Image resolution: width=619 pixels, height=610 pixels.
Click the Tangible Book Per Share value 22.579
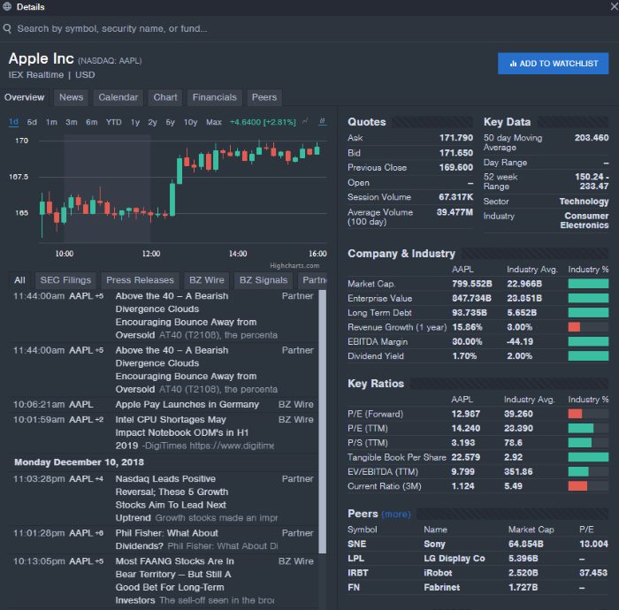(466, 457)
